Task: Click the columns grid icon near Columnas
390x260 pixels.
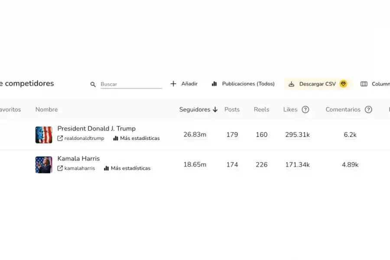Action: [x=364, y=84]
